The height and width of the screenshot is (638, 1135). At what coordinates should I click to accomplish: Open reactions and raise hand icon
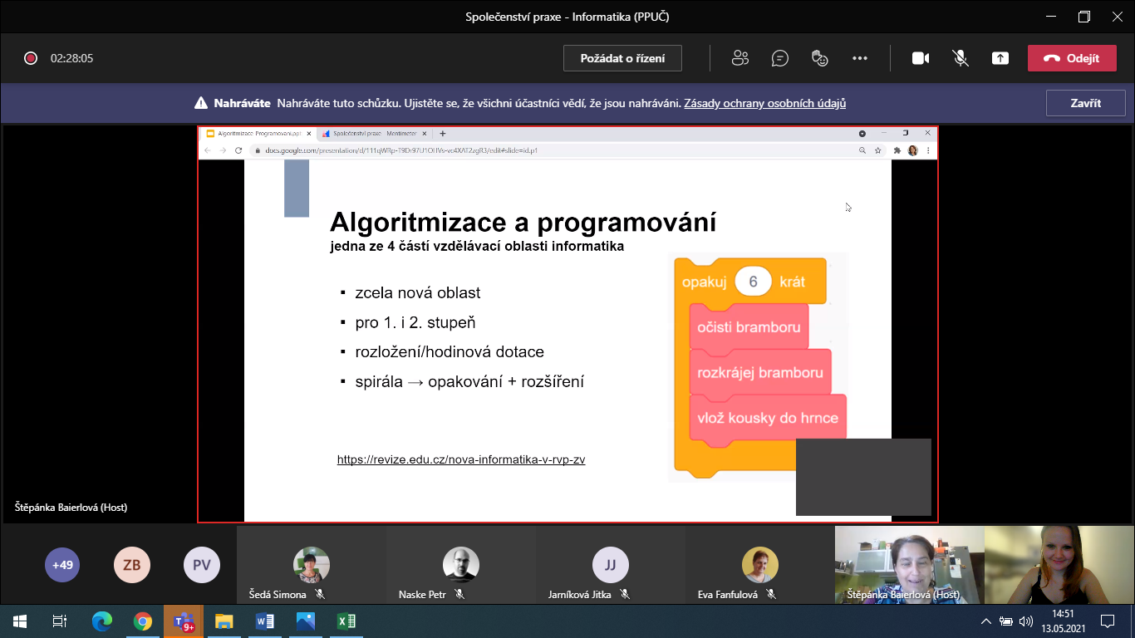[819, 58]
